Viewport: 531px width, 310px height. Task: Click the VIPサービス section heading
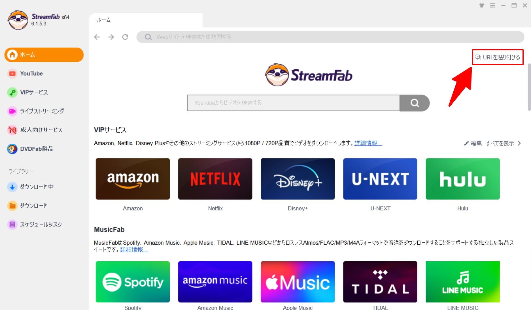click(x=110, y=130)
